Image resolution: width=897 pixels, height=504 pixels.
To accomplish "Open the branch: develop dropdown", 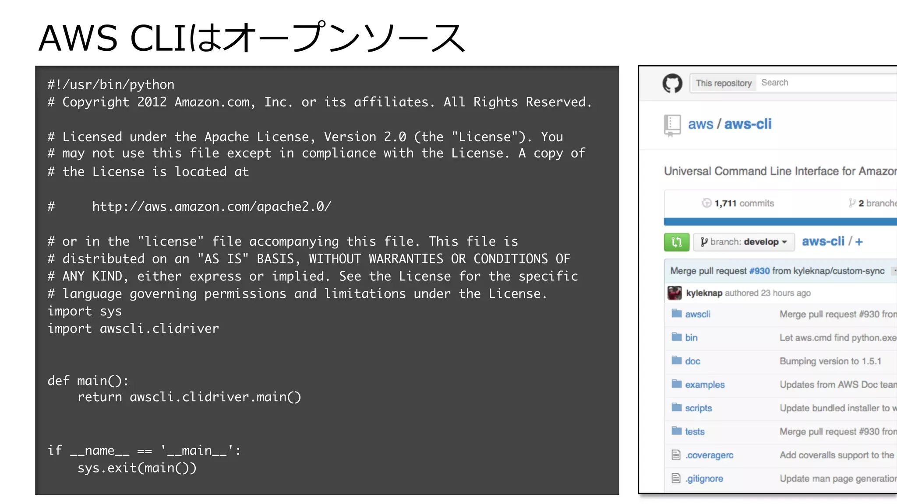I will 744,242.
